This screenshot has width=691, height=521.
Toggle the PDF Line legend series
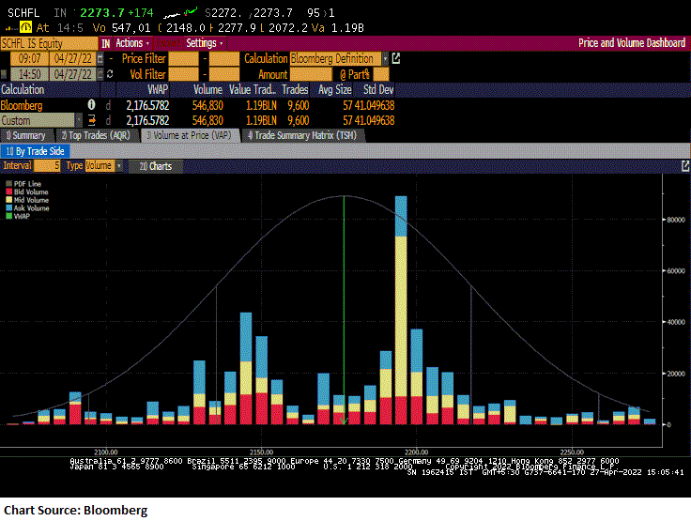tap(27, 183)
